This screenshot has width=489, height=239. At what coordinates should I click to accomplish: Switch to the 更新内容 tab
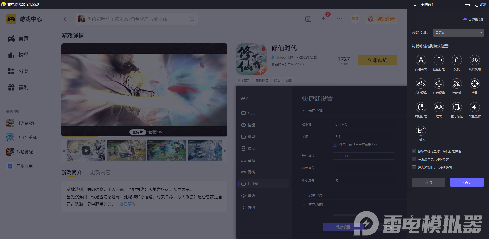[x=100, y=172]
